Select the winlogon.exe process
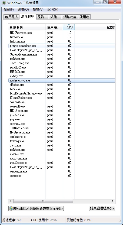Screen dimensions: 123x225 click(x=62, y=171)
